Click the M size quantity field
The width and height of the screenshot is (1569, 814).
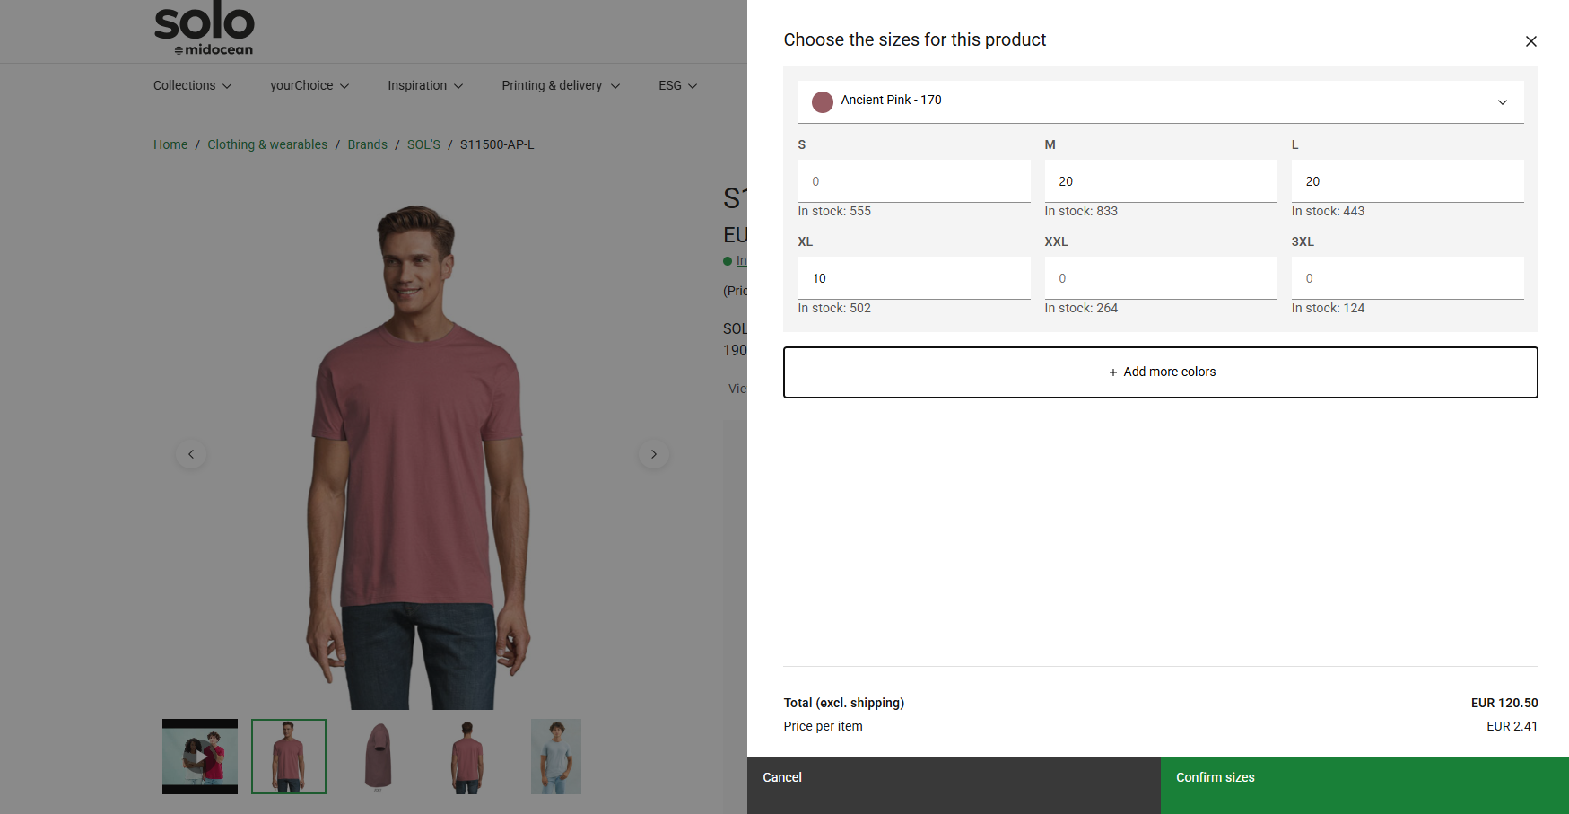coord(1160,181)
